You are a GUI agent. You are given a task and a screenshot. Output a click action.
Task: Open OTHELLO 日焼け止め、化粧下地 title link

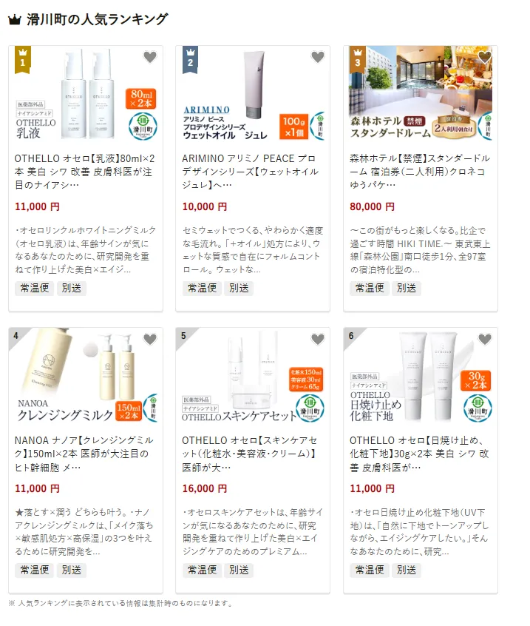(420, 454)
